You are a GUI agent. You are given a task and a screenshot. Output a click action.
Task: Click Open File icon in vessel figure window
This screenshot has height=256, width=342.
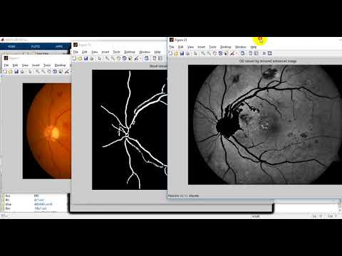click(x=80, y=58)
